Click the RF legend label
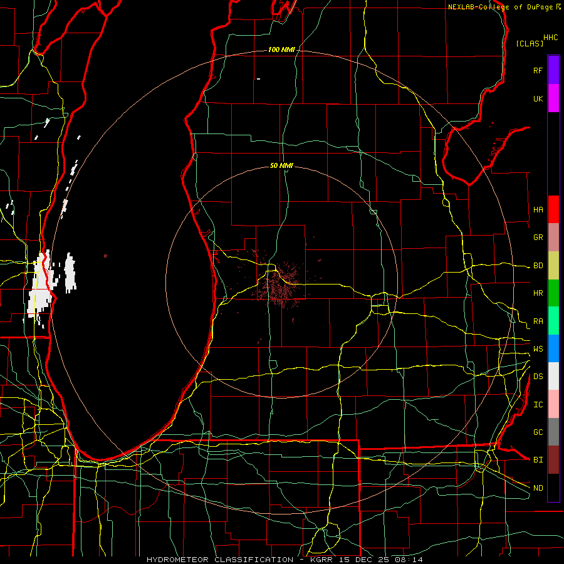 point(538,70)
